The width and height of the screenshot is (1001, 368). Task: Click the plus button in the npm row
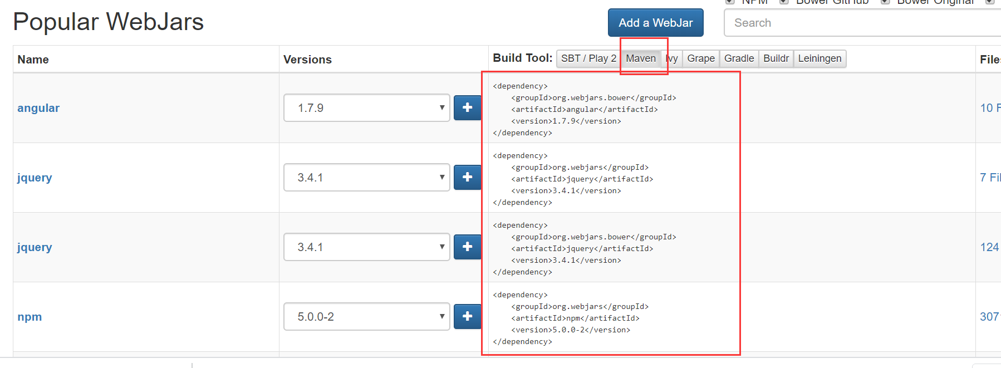pyautogui.click(x=467, y=316)
